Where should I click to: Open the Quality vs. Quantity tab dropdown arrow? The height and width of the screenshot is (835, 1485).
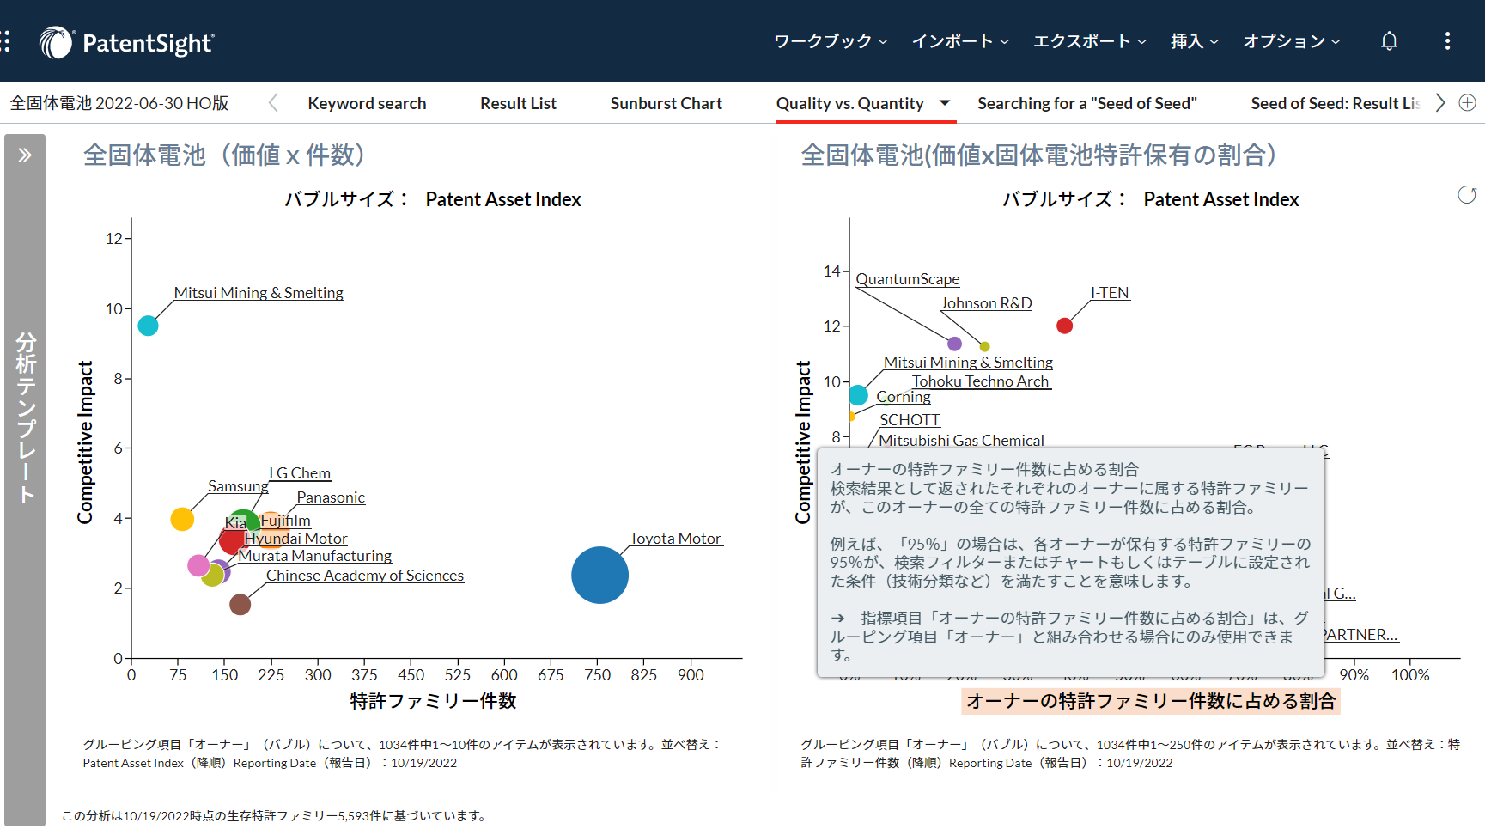pyautogui.click(x=944, y=103)
